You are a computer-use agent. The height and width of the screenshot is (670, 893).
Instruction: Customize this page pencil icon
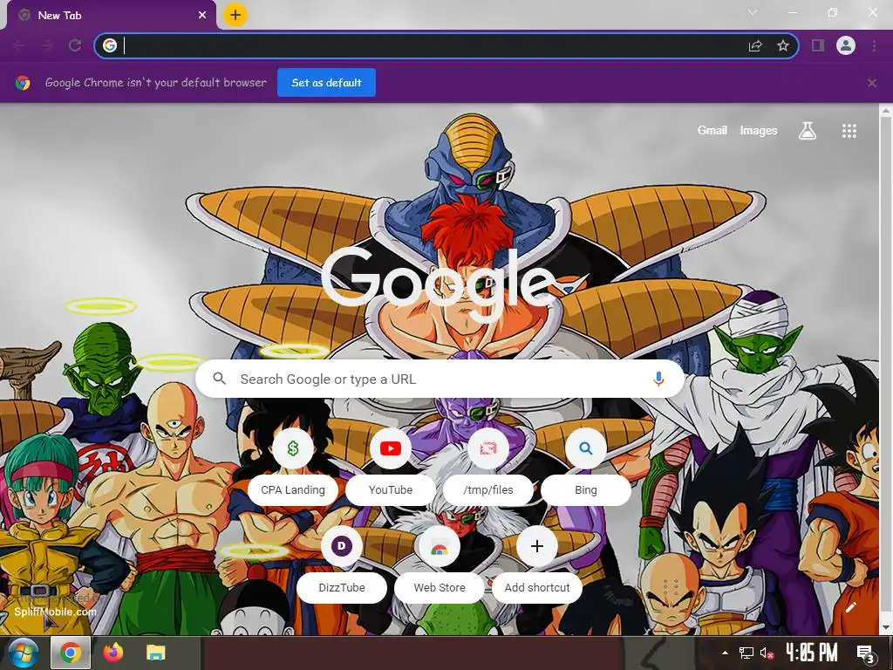pyautogui.click(x=851, y=607)
